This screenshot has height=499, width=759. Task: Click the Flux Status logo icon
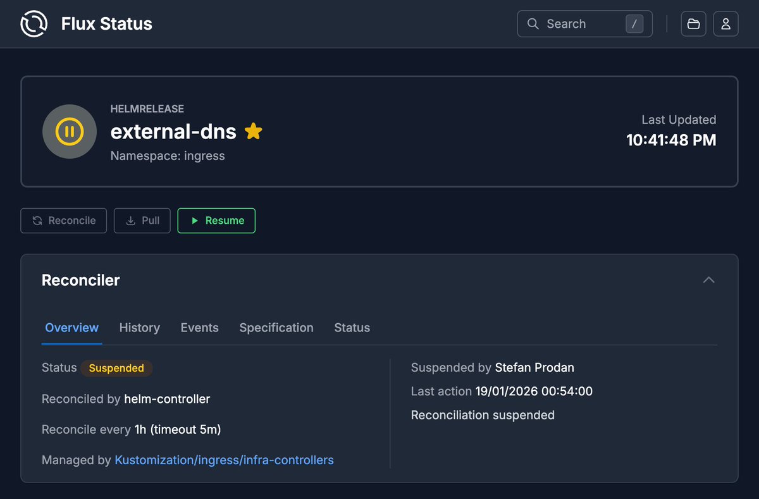pos(34,24)
